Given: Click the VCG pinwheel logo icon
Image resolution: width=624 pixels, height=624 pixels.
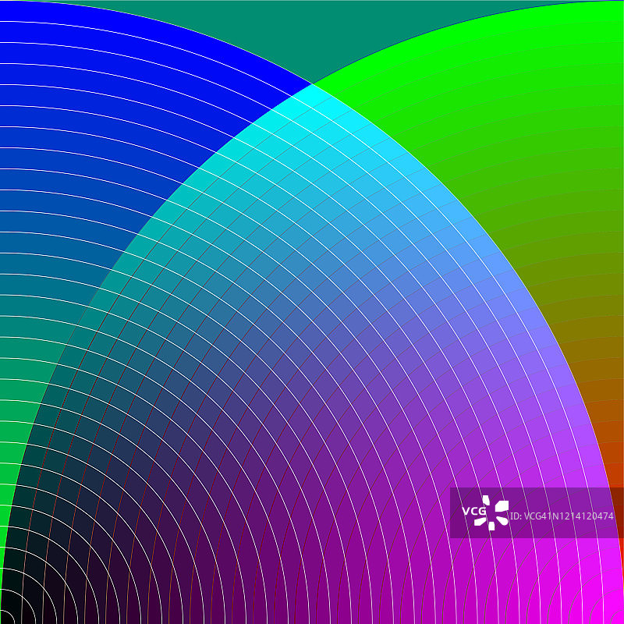Looking at the screenshot, I should [x=496, y=512].
